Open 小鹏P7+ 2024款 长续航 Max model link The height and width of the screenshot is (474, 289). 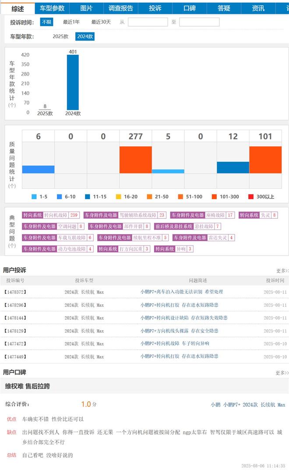(x=254, y=405)
